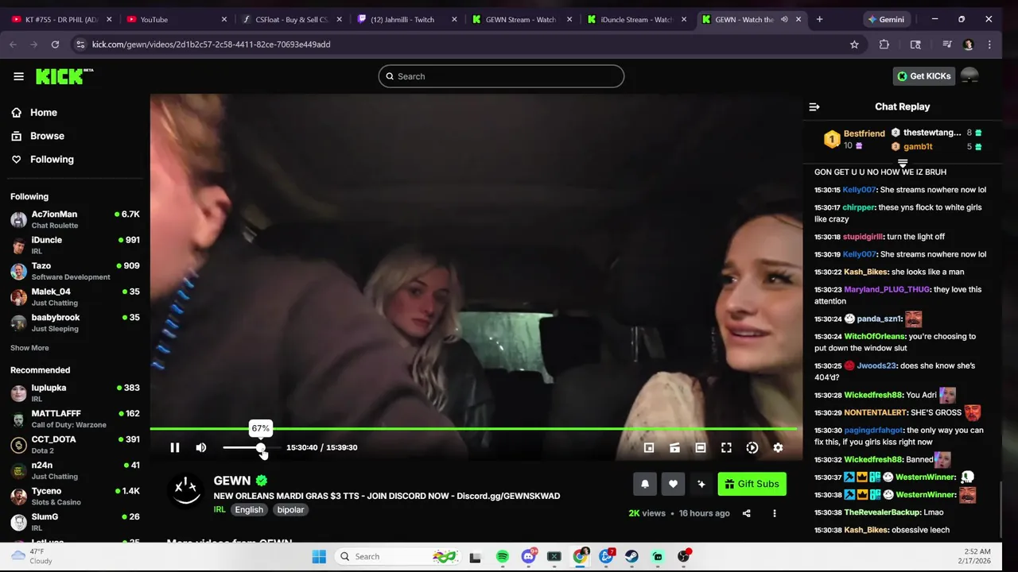Share this video
This screenshot has width=1018, height=572.
click(x=746, y=513)
